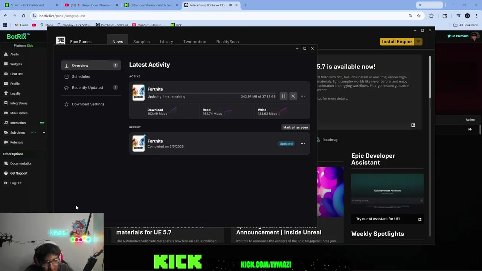Open Scheduled downloads section
Viewport: 482px width, 271px height.
tap(91, 76)
